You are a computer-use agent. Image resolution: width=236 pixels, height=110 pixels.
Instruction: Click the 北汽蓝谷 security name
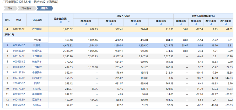(37, 78)
